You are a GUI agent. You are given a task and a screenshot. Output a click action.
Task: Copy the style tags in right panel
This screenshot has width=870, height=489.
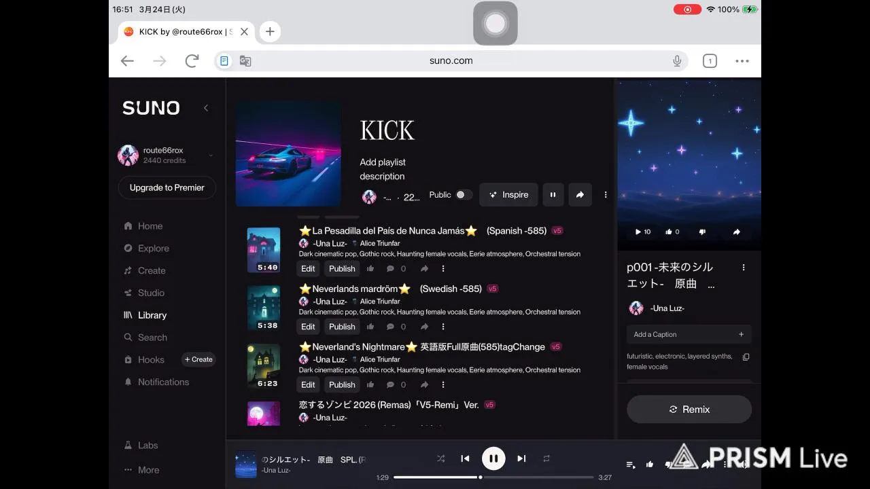pos(746,357)
